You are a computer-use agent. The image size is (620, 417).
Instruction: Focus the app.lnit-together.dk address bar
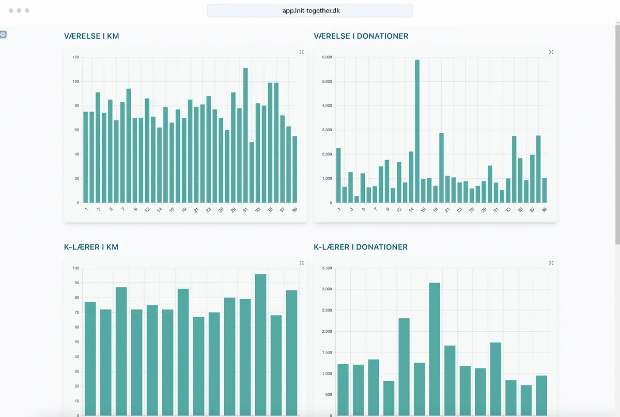[310, 10]
